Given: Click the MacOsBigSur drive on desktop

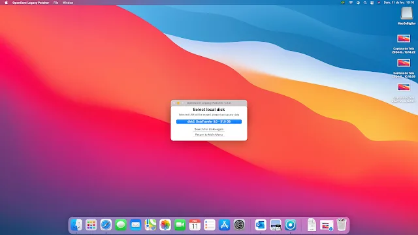Looking at the screenshot, I should pos(406,16).
